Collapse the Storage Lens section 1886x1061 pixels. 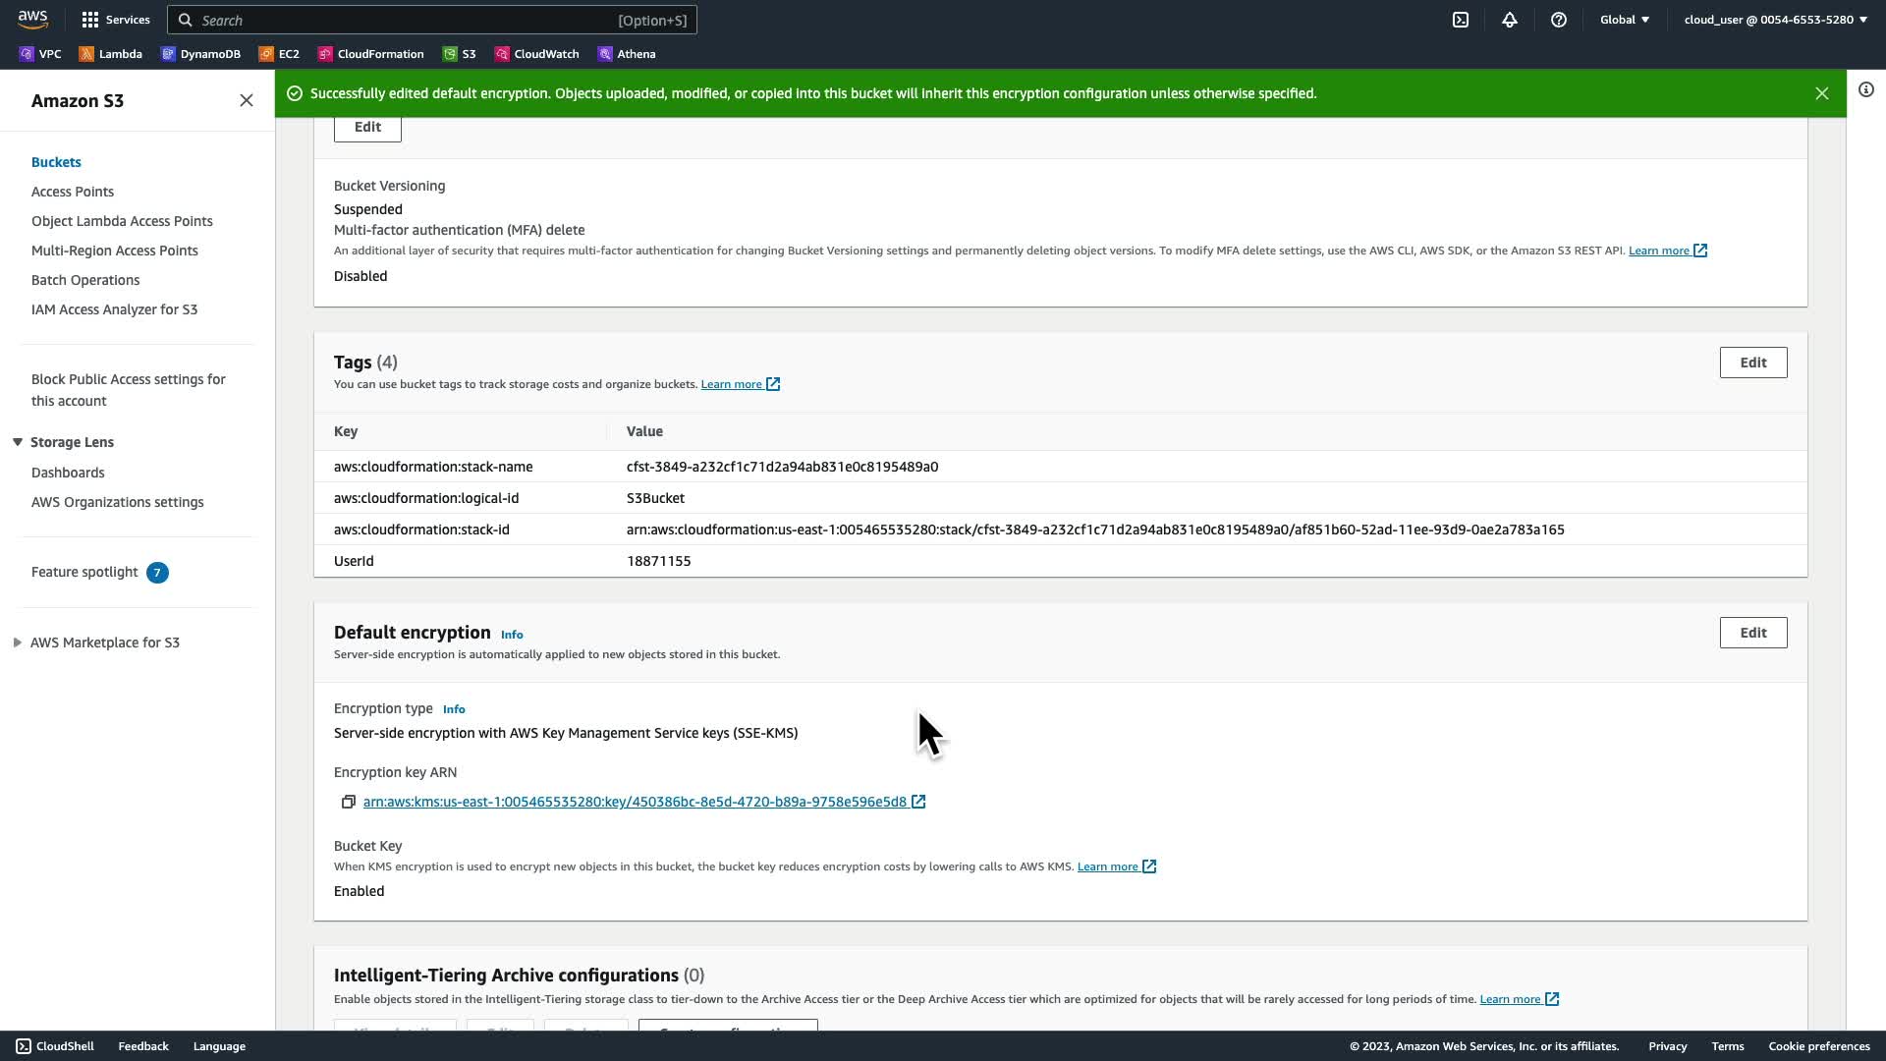coord(18,442)
